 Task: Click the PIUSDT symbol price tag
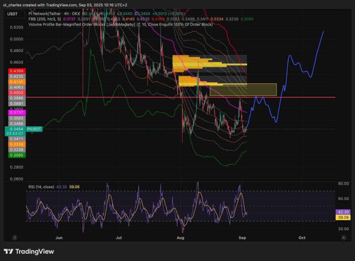click(x=34, y=129)
